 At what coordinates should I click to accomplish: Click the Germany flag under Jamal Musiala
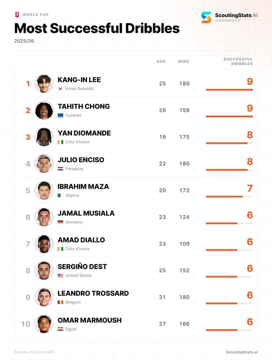pos(60,222)
